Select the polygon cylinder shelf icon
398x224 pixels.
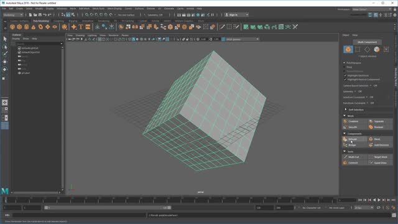click(26, 27)
